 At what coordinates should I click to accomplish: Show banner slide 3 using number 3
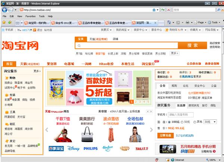tap(140, 102)
